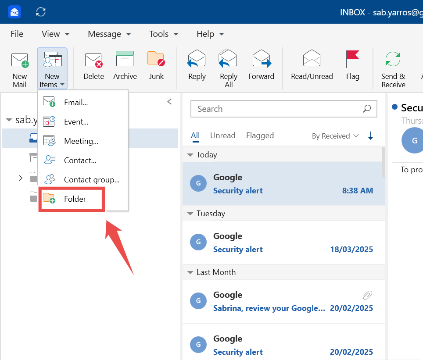Expand the collapsed folder tree node
This screenshot has width=423, height=360.
point(21,178)
